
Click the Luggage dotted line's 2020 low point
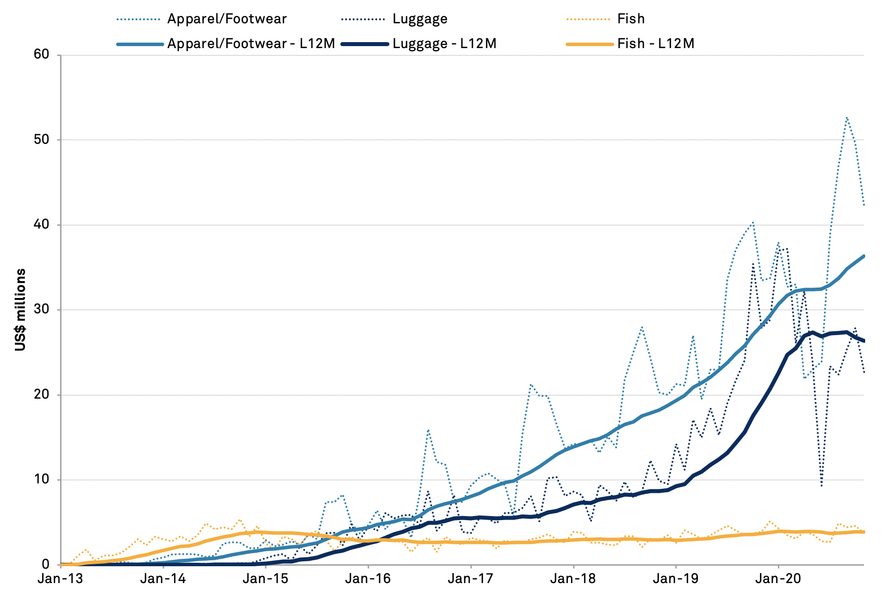pos(822,485)
